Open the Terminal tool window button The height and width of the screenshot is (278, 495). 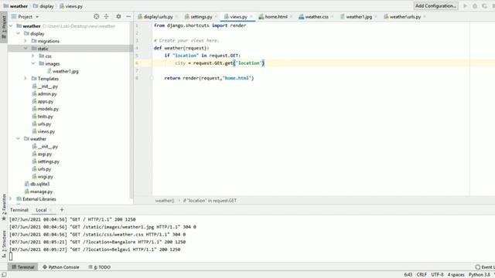[x=22, y=267]
